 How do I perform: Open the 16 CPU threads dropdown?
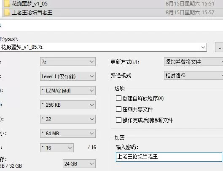57,148
